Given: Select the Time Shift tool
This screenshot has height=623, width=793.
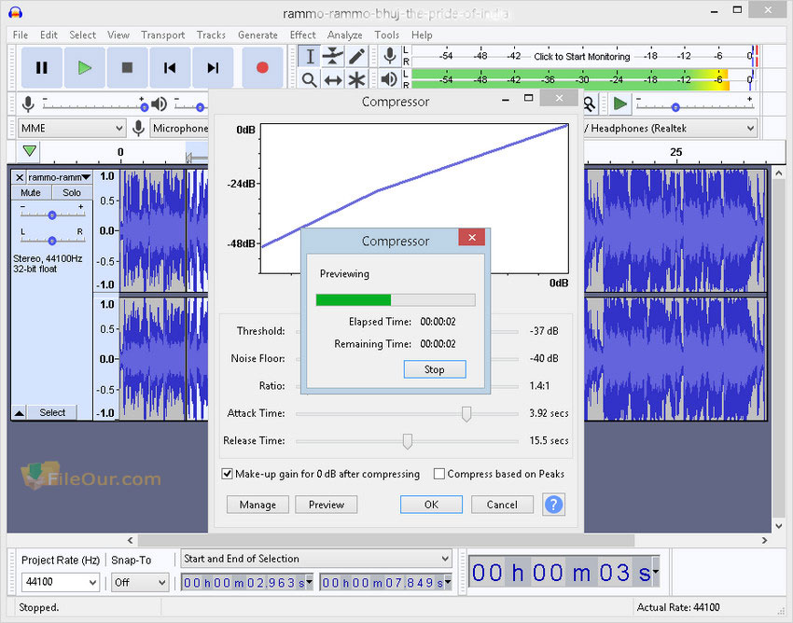Looking at the screenshot, I should (333, 79).
